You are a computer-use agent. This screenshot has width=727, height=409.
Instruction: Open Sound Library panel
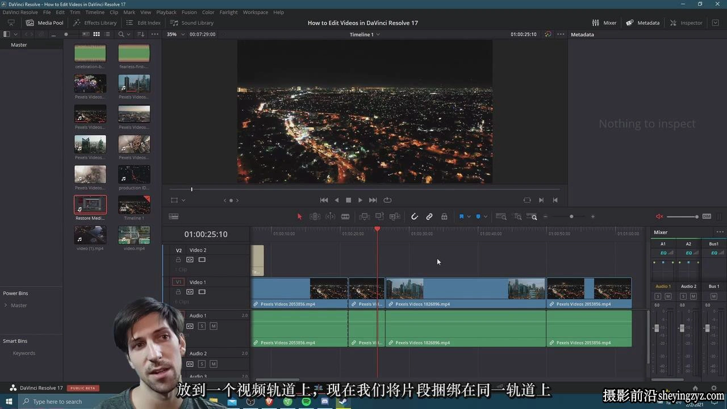click(192, 23)
